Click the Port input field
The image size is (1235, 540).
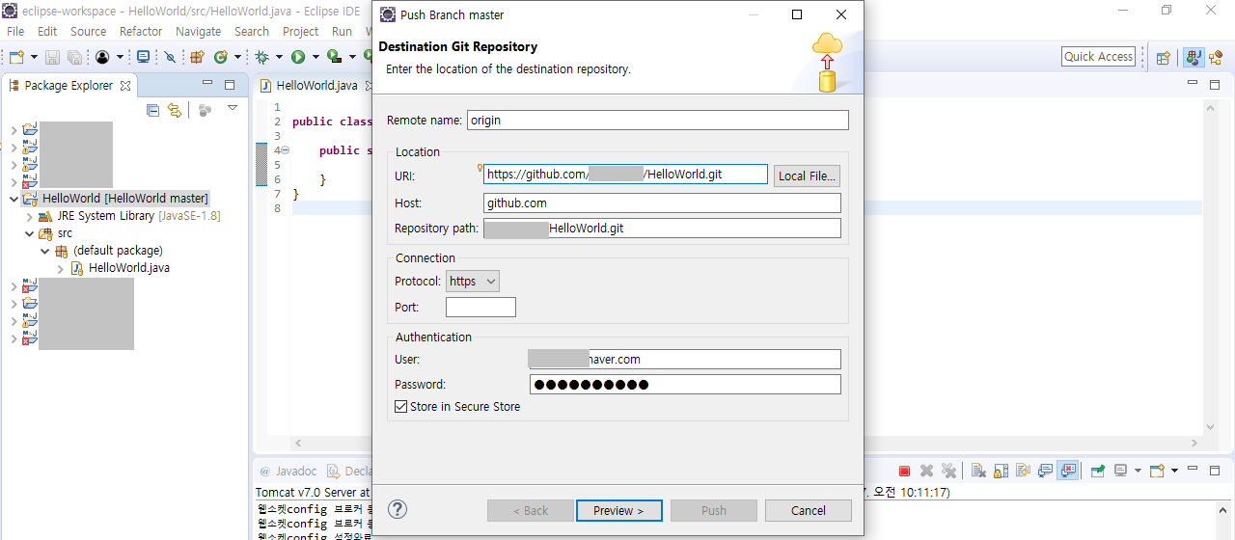click(480, 308)
